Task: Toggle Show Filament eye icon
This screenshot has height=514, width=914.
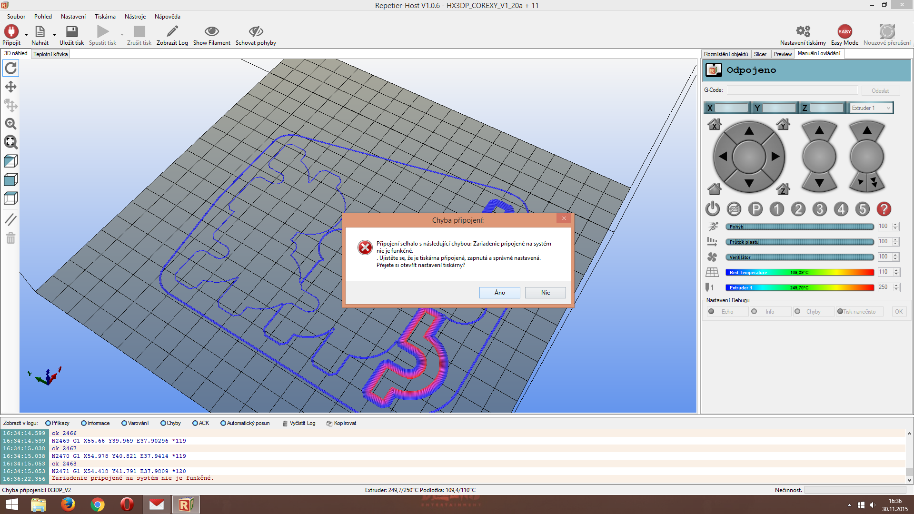Action: click(211, 32)
